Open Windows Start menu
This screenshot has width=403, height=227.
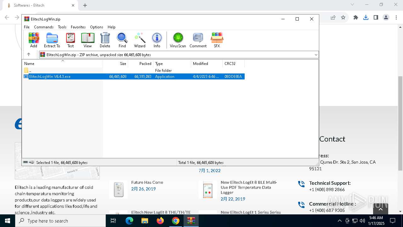point(8,221)
